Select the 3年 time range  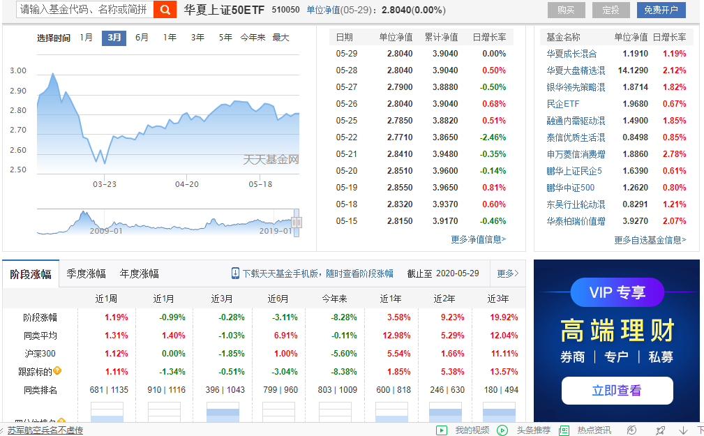197,38
